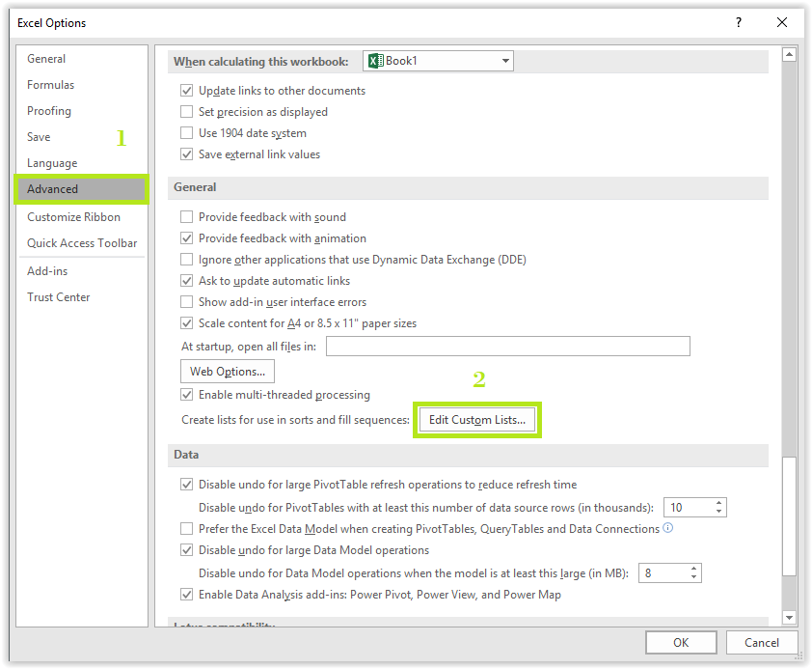Open the Trust Center category
The width and height of the screenshot is (812, 669).
pyautogui.click(x=58, y=297)
